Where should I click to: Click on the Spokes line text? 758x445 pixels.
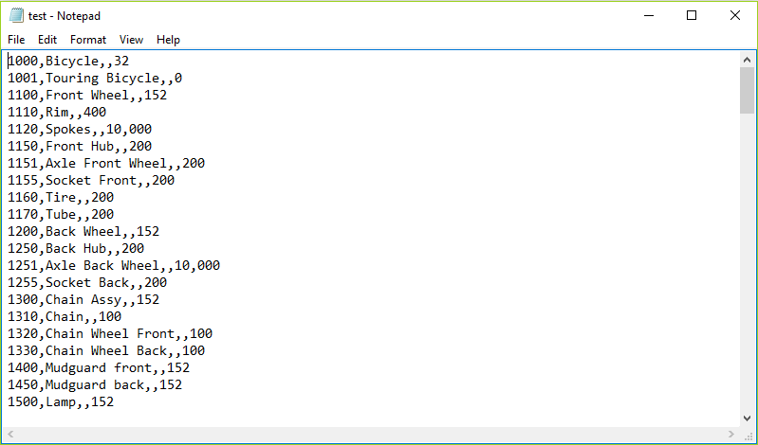80,129
